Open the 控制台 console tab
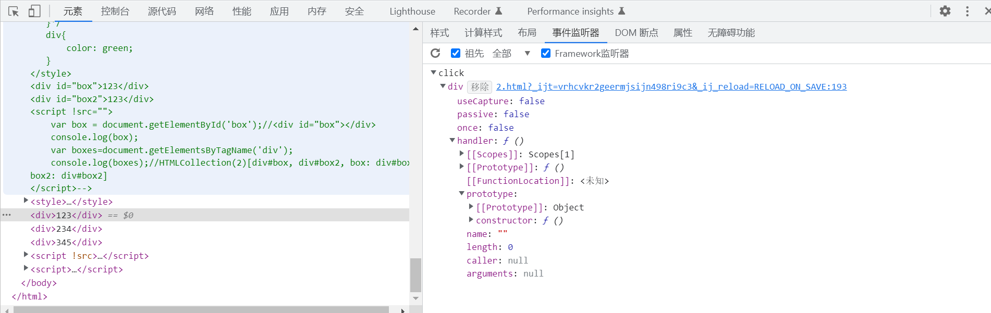 (x=115, y=11)
